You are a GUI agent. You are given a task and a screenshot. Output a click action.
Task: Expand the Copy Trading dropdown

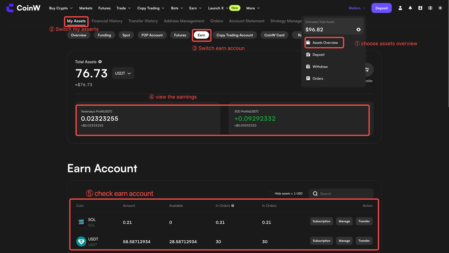coord(151,8)
